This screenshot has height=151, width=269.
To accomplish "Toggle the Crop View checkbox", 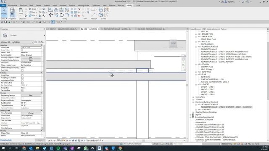I will point(22,75).
